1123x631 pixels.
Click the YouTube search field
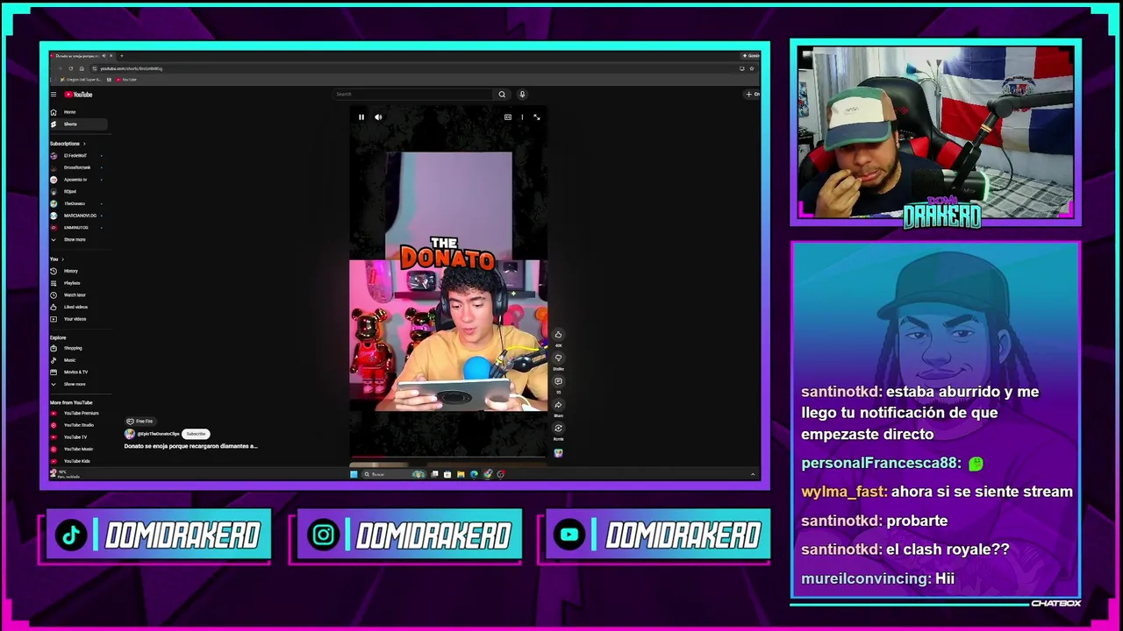(x=412, y=95)
